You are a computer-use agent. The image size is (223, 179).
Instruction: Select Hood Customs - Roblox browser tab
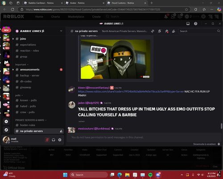pyautogui.click(x=127, y=3)
